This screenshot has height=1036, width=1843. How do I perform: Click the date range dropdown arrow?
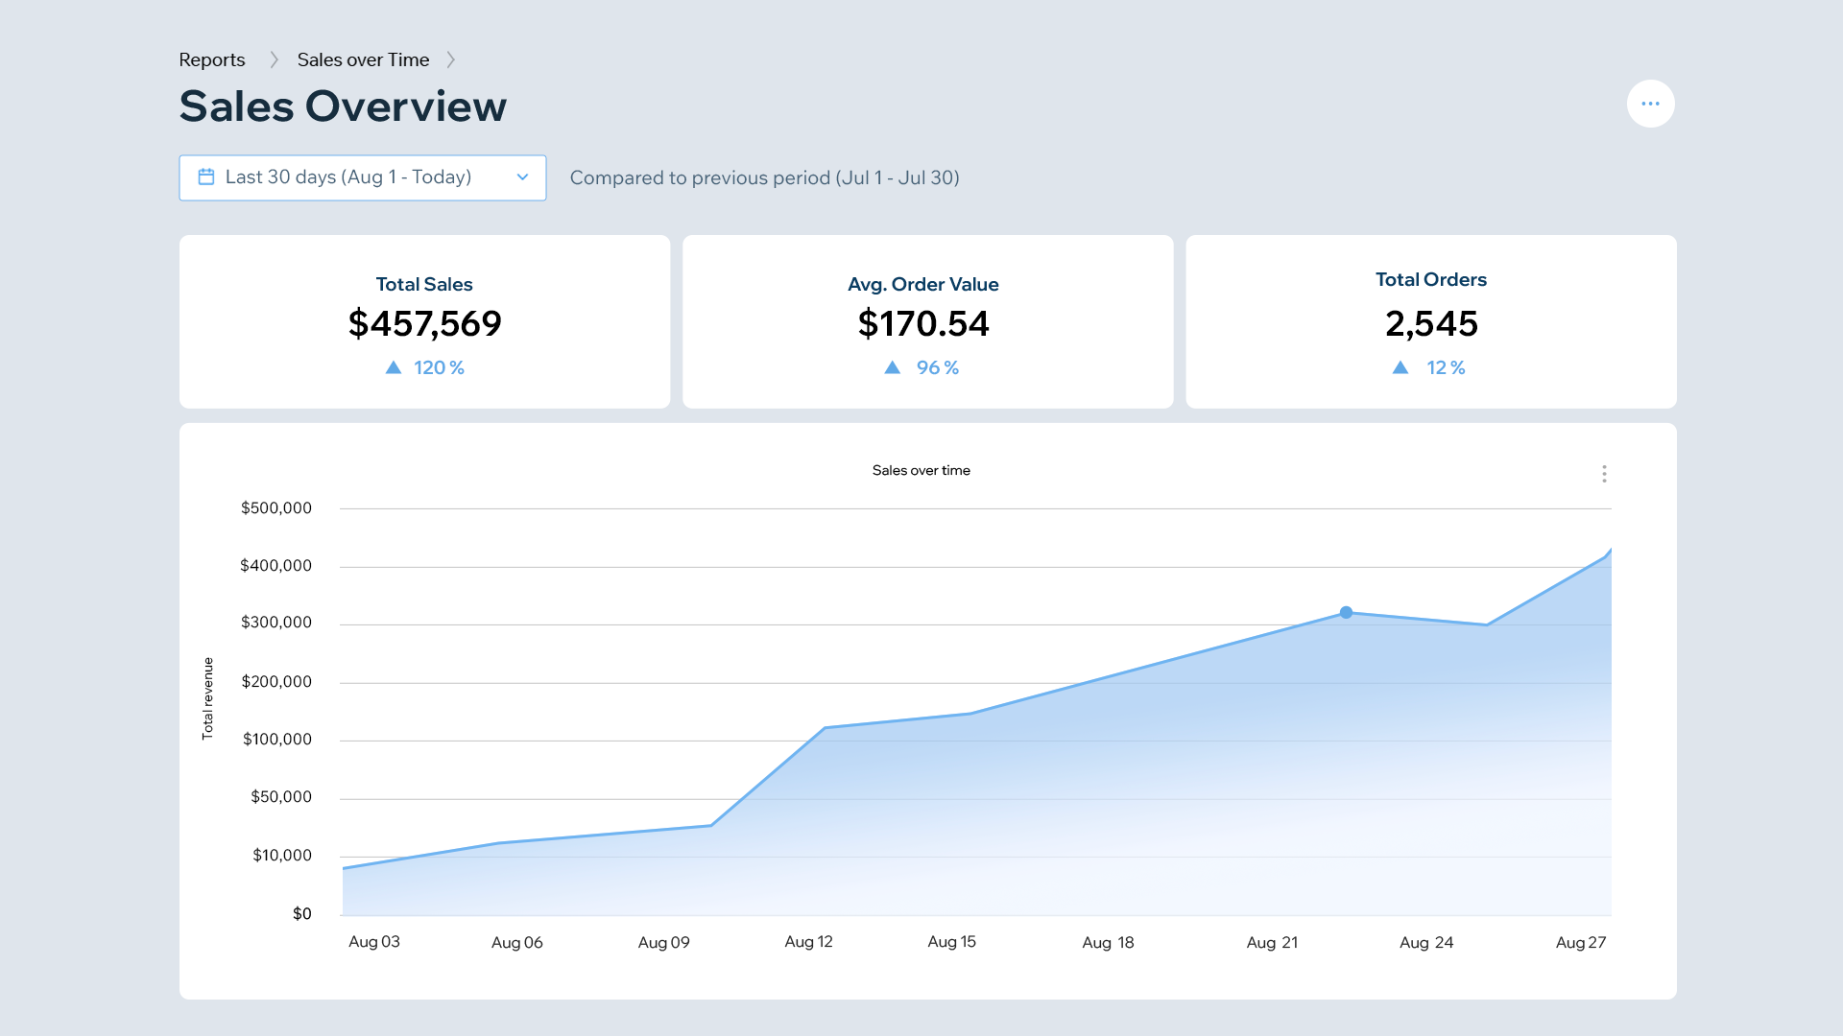pos(522,177)
